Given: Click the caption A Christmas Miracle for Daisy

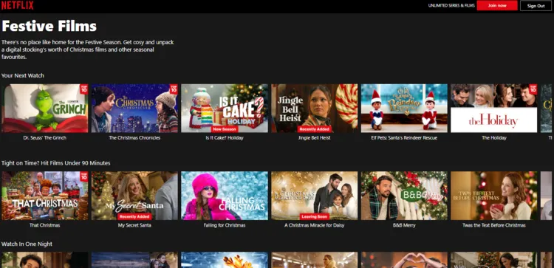Looking at the screenshot, I should (x=315, y=225).
